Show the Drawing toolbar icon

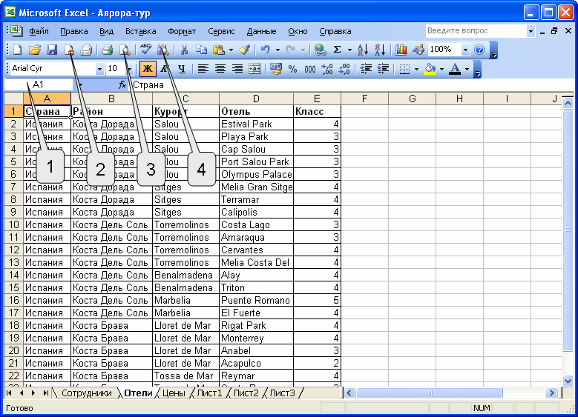tap(418, 50)
